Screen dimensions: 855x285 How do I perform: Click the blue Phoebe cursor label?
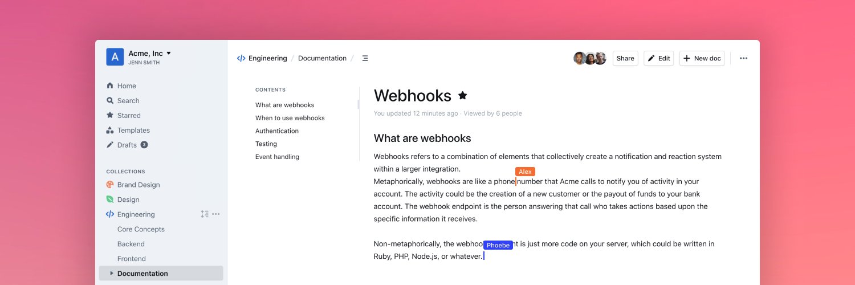(498, 245)
